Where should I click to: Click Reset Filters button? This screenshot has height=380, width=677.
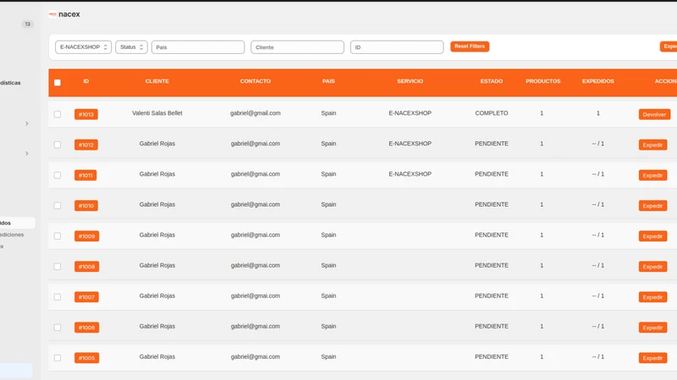coord(470,46)
